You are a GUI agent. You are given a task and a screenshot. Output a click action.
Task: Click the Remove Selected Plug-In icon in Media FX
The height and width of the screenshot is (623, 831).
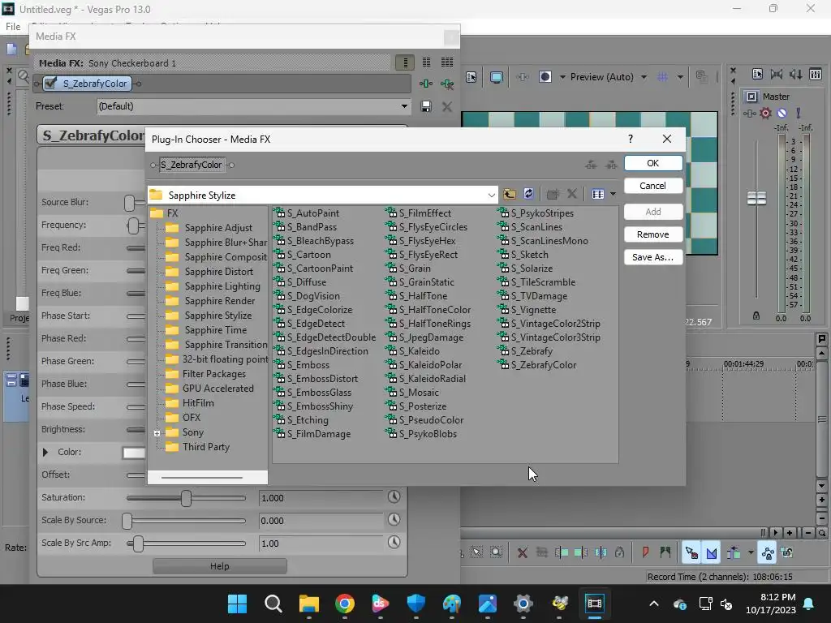coord(447,84)
